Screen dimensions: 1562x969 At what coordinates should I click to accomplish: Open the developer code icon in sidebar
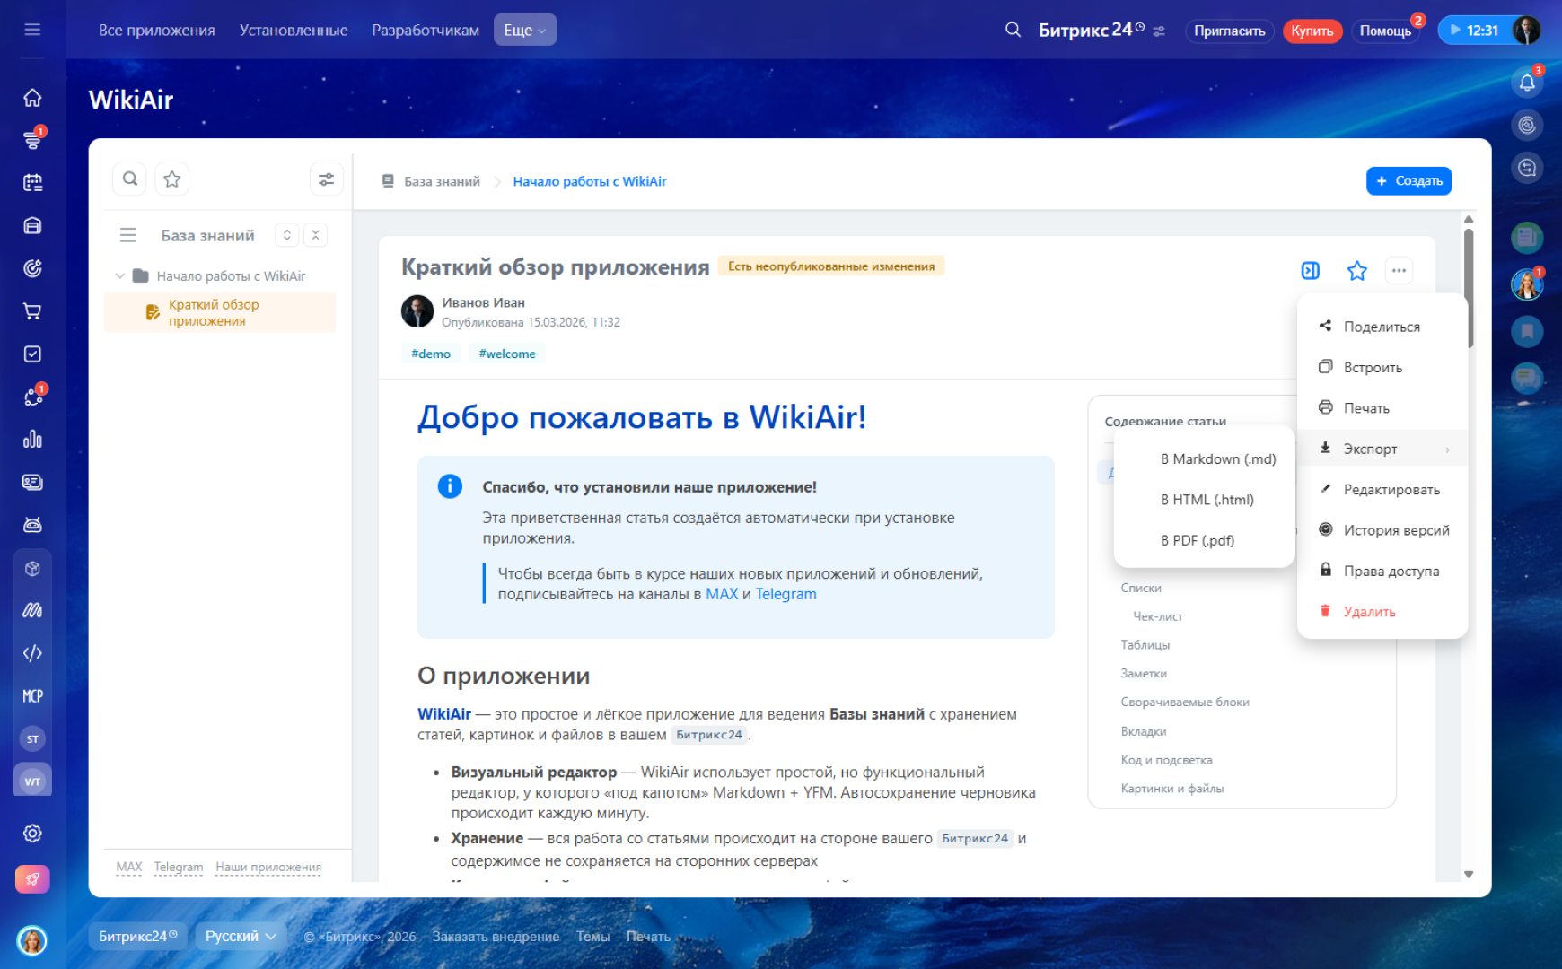pos(32,653)
